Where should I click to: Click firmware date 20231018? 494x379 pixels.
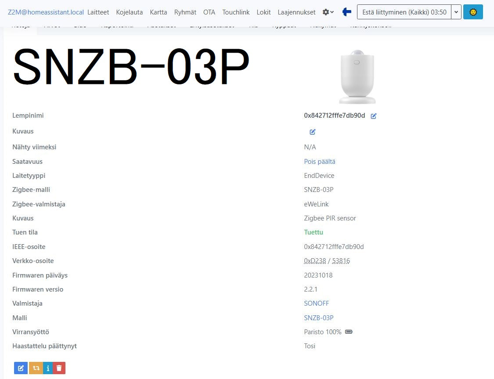pos(318,275)
